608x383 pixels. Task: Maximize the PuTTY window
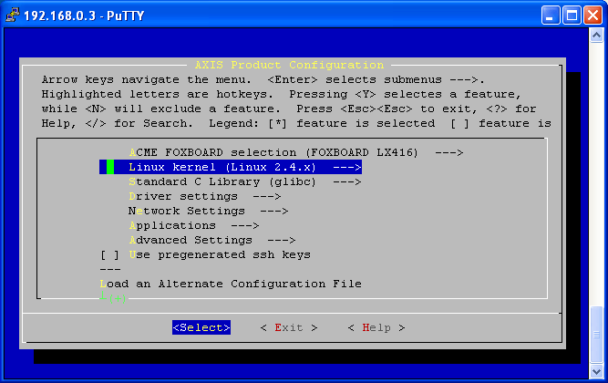point(572,16)
